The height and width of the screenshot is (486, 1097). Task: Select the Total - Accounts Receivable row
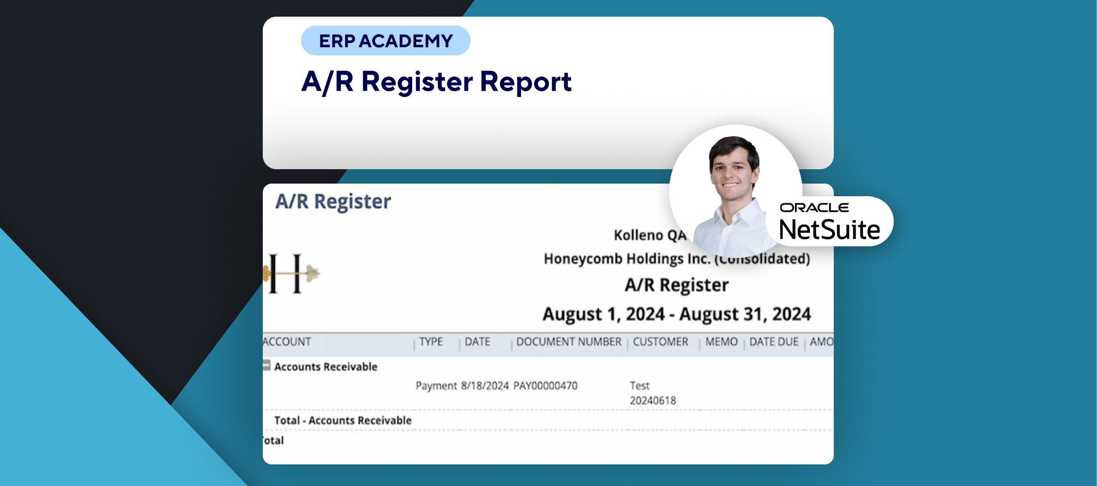pyautogui.click(x=343, y=420)
